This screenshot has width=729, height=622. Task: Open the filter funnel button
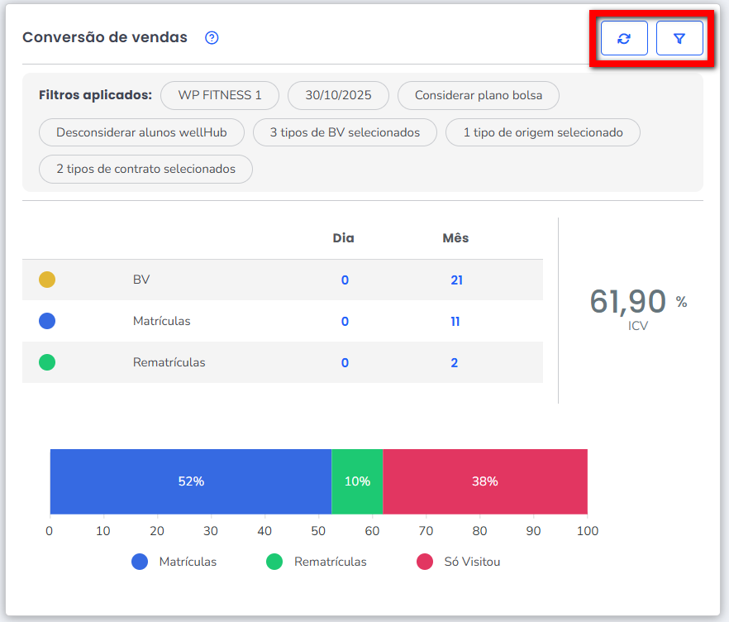tap(679, 39)
